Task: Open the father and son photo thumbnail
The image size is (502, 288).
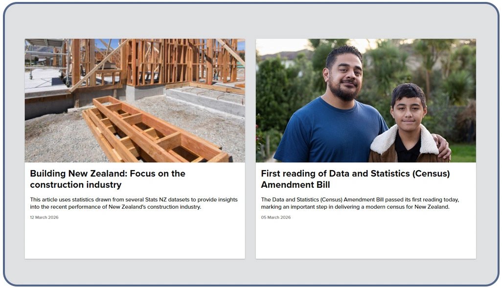Action: (365, 100)
